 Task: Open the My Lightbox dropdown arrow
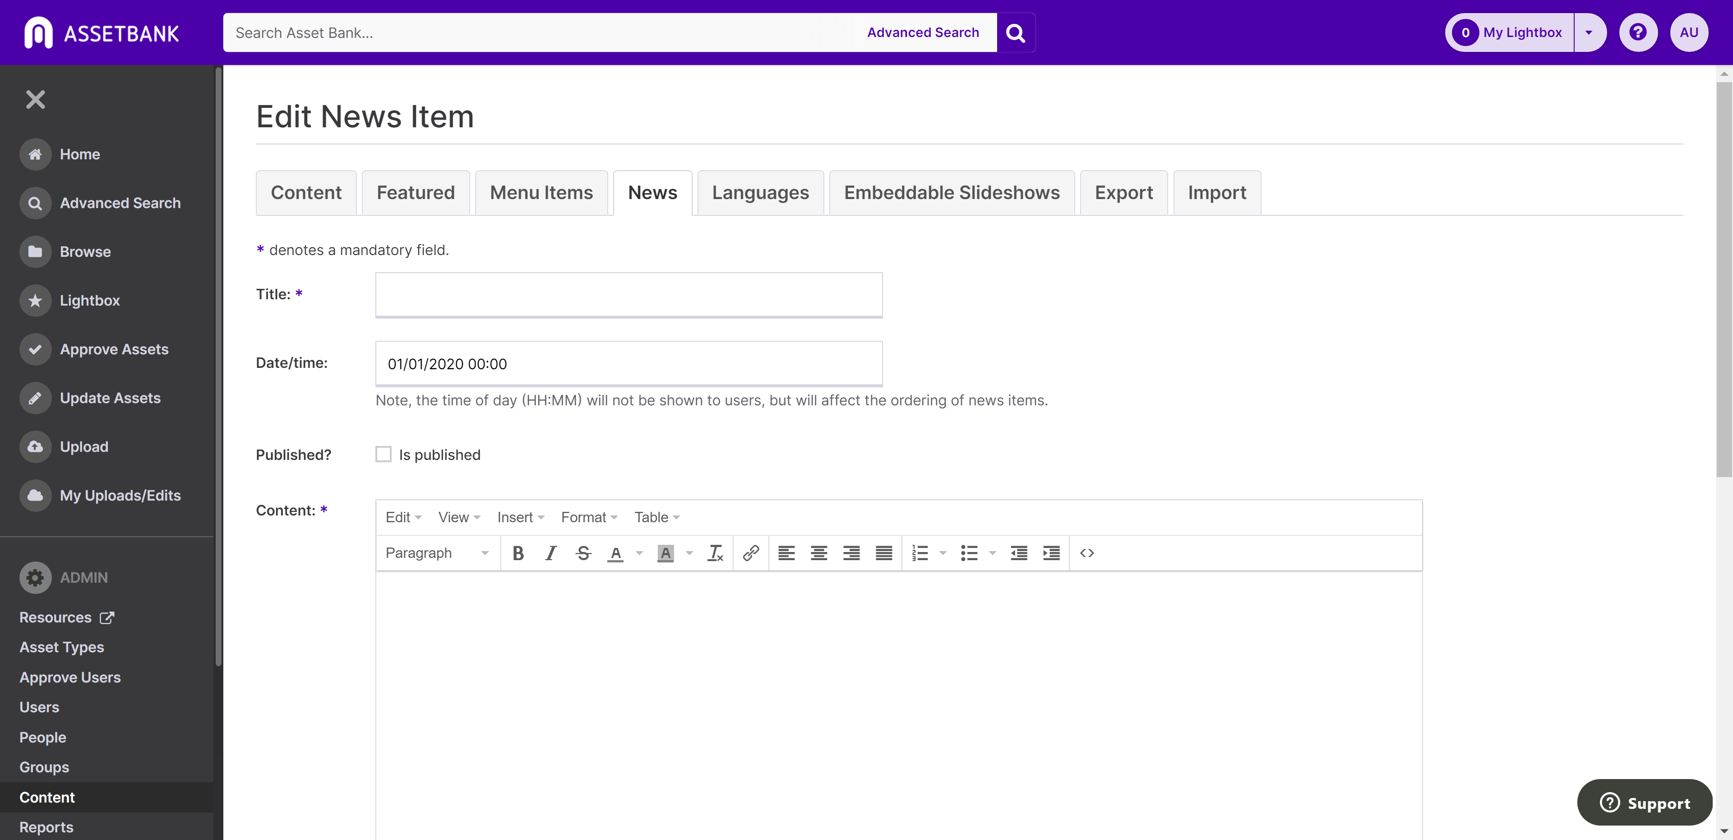click(x=1589, y=32)
